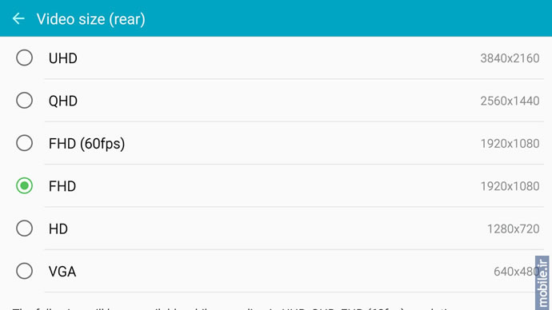Click the 640x480 resolution value
This screenshot has height=310, width=552.
click(517, 272)
